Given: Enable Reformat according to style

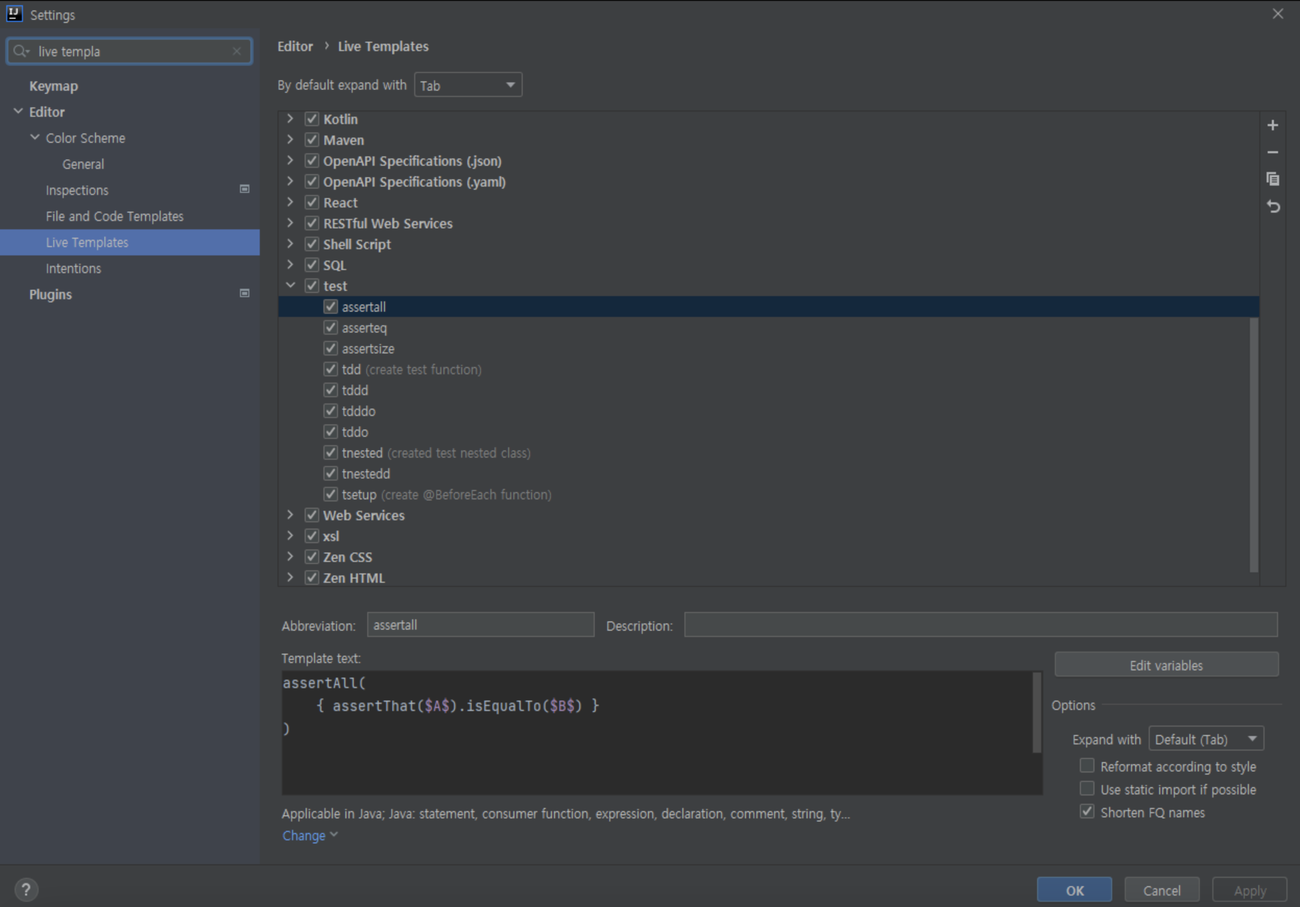Looking at the screenshot, I should tap(1087, 766).
